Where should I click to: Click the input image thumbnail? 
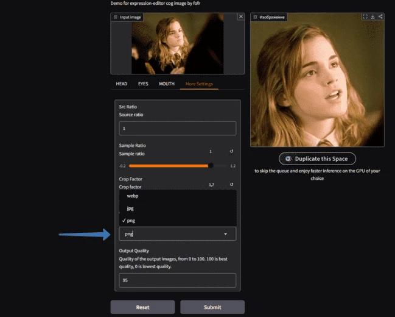[x=178, y=43]
